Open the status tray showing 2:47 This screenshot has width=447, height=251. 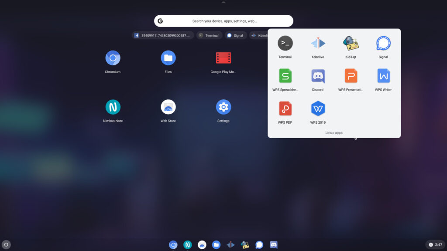point(436,245)
